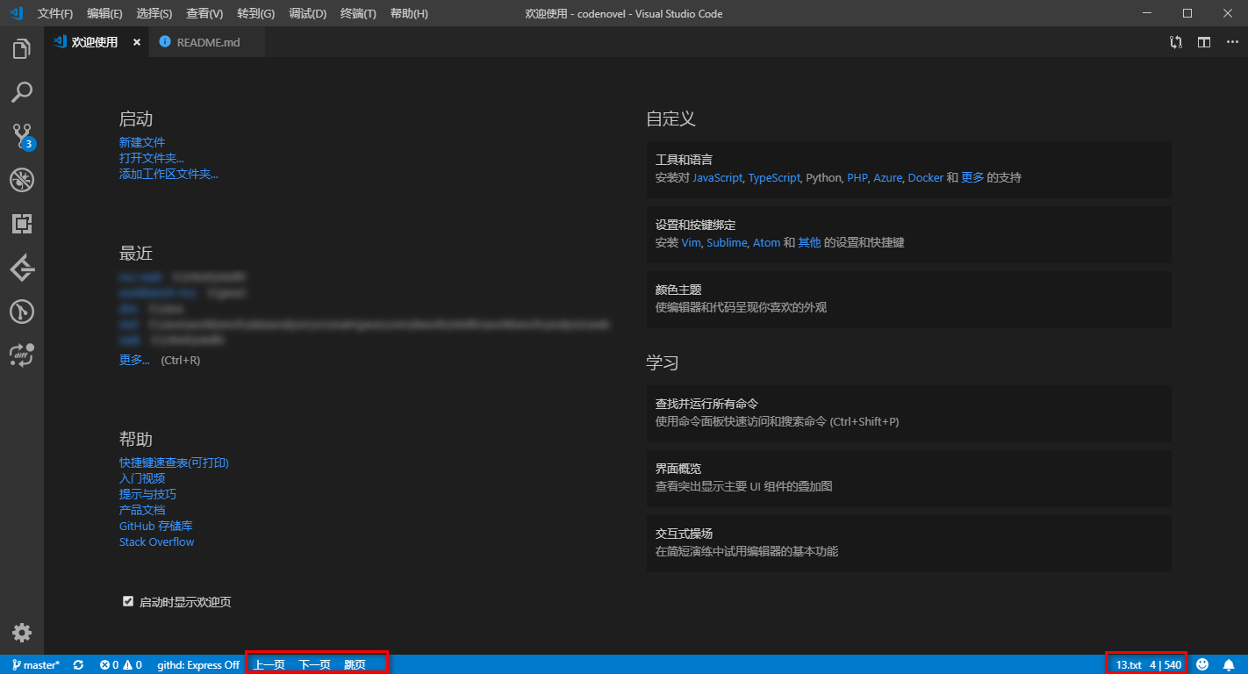Viewport: 1248px width, 674px height.
Task: Click the 更多... recent link
Action: (x=134, y=360)
